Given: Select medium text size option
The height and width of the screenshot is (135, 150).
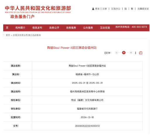Looking at the screenshot, I should tap(124, 53).
